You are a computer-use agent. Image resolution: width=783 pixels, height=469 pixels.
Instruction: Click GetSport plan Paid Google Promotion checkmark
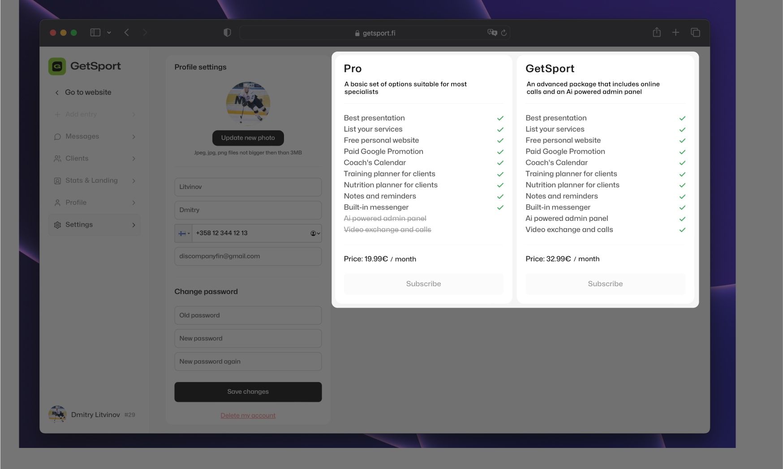tap(682, 152)
